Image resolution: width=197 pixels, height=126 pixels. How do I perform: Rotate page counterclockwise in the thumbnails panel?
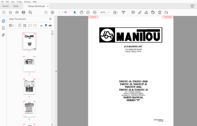tap(30, 25)
